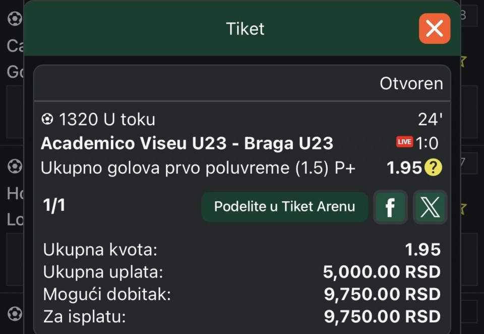The width and height of the screenshot is (484, 334).
Task: Click the 1320 U toku event label
Action: click(x=107, y=120)
